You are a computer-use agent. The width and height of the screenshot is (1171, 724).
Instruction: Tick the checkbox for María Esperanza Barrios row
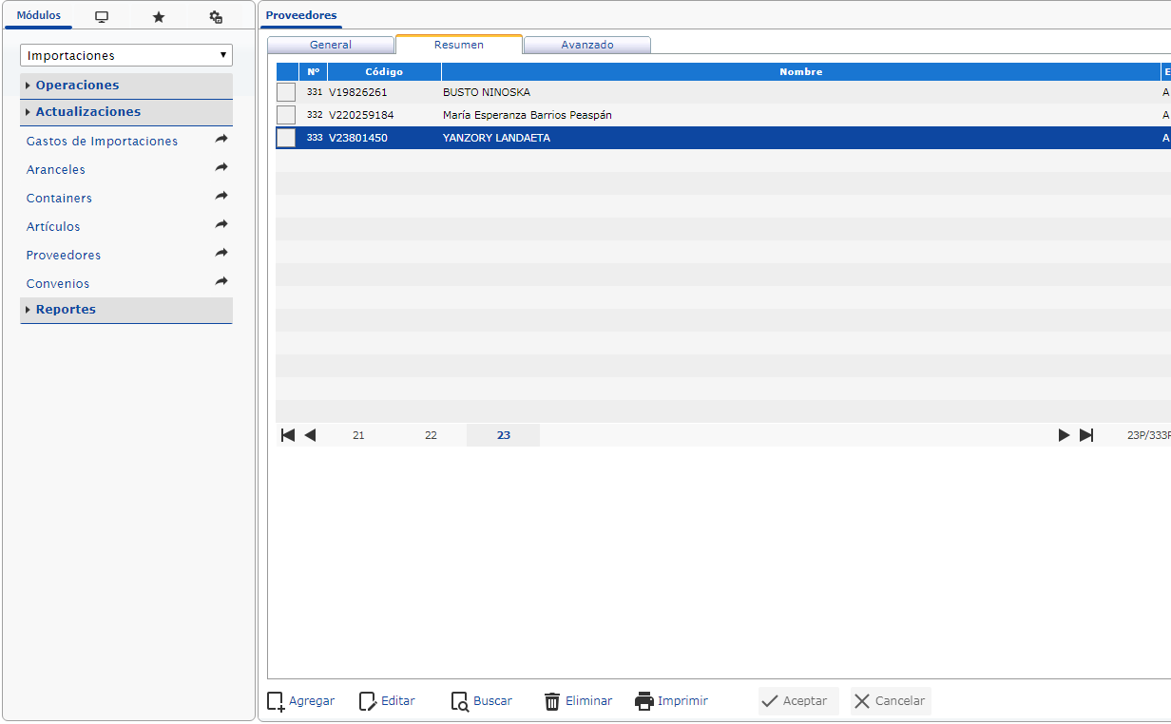pos(286,115)
